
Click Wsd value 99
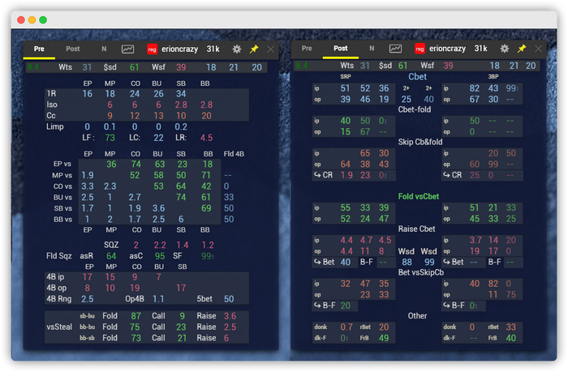[x=429, y=262]
